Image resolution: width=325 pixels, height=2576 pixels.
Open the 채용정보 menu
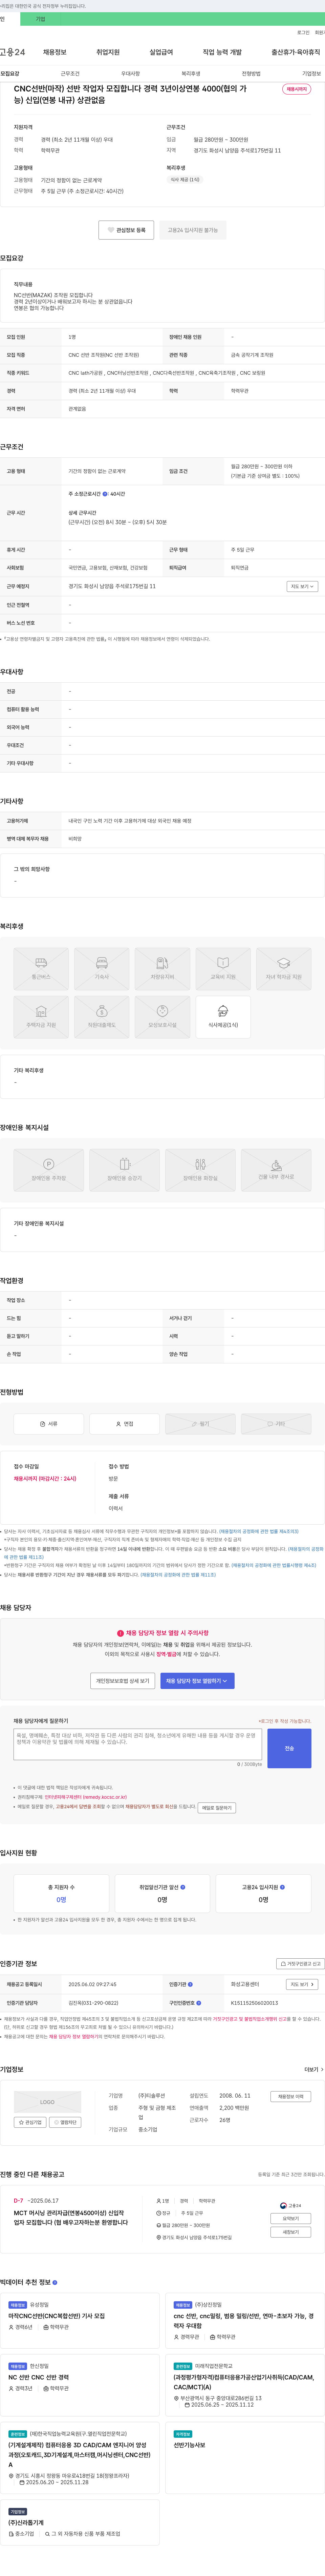(54, 52)
